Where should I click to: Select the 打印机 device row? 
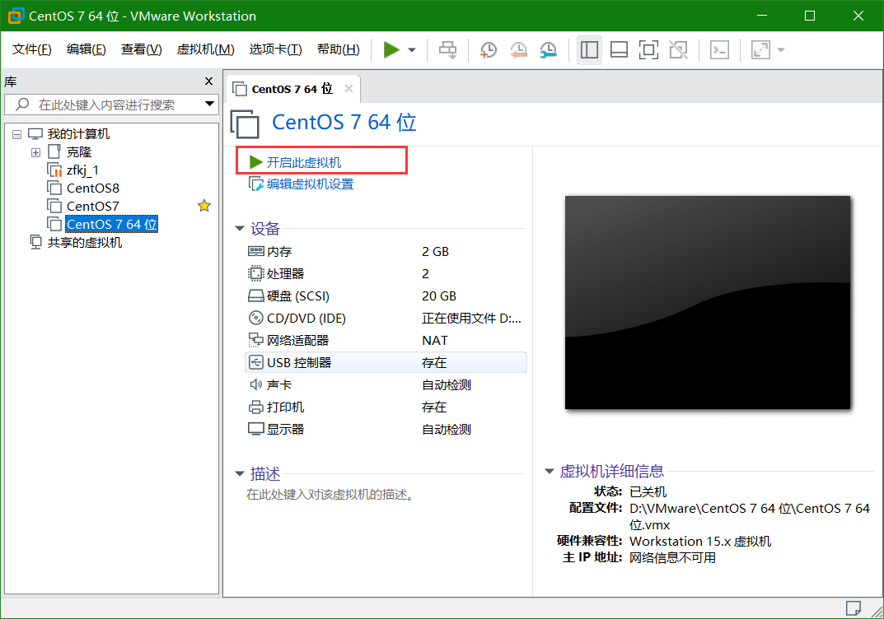click(386, 407)
